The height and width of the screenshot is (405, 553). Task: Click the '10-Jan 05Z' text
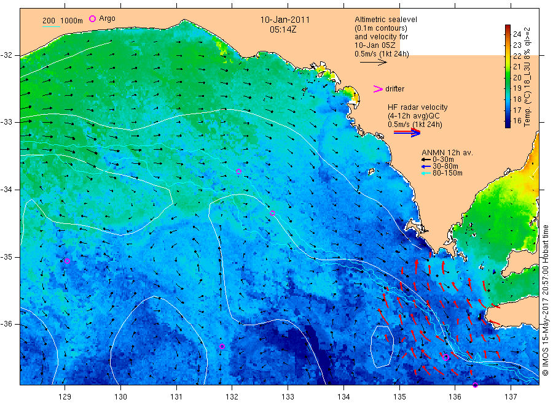(375, 45)
